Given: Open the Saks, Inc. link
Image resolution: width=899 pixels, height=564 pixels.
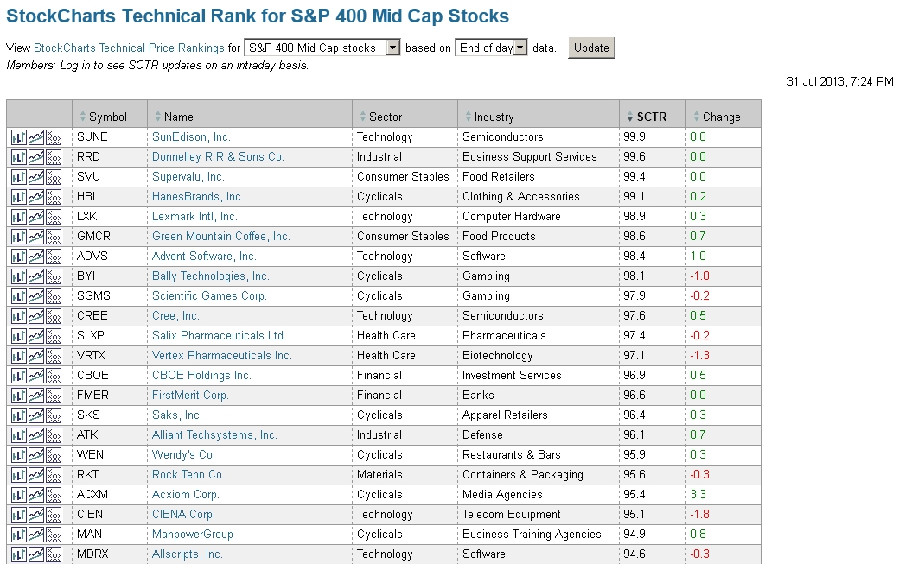Looking at the screenshot, I should pyautogui.click(x=176, y=415).
